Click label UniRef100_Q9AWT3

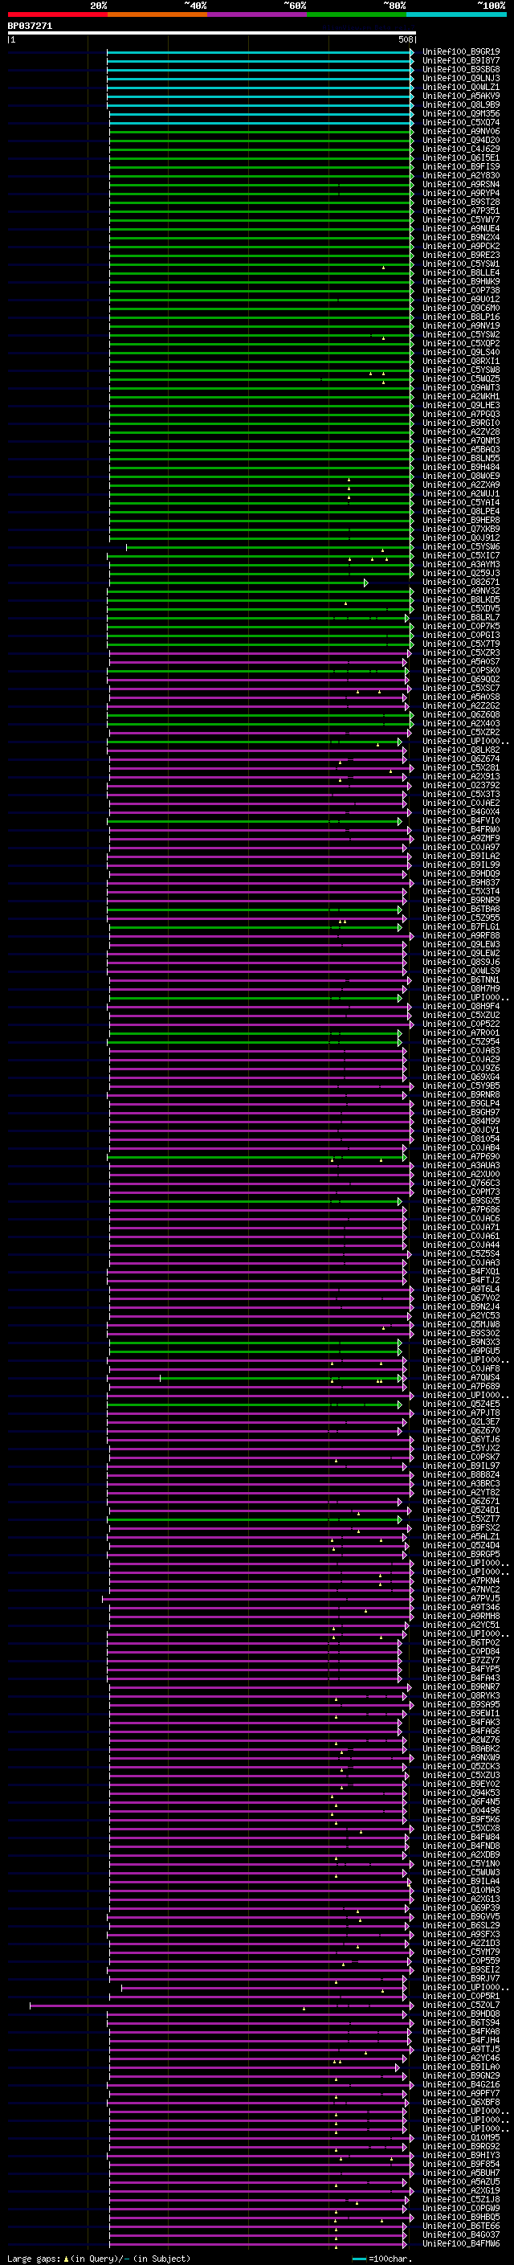coord(461,388)
